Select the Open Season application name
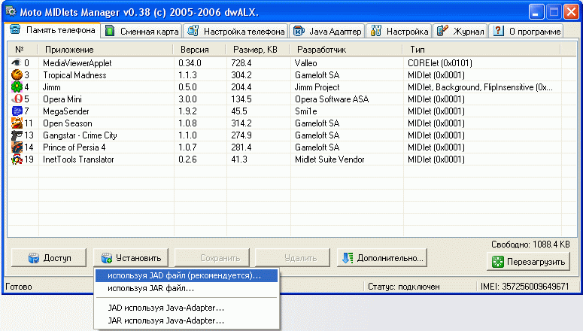 coord(68,123)
